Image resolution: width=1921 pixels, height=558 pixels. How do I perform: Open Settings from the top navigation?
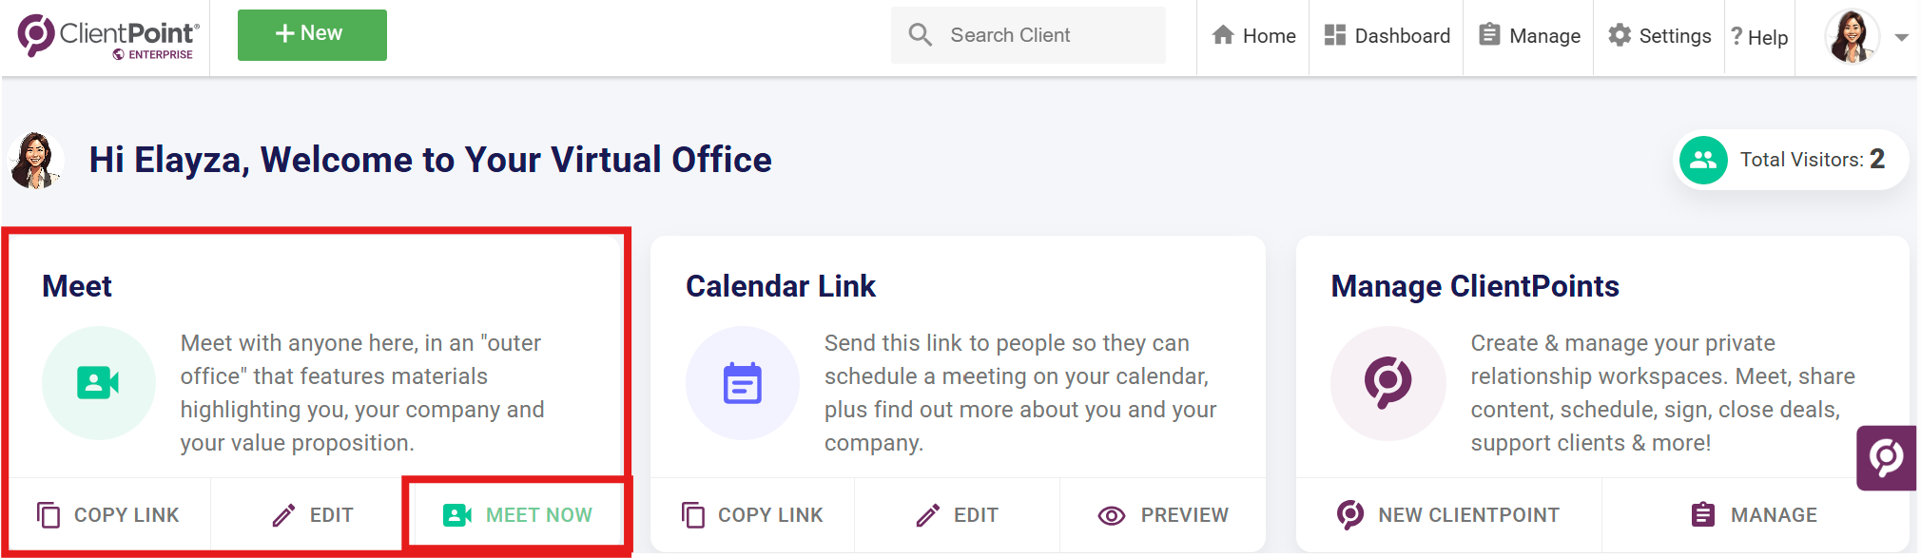pos(1659,36)
